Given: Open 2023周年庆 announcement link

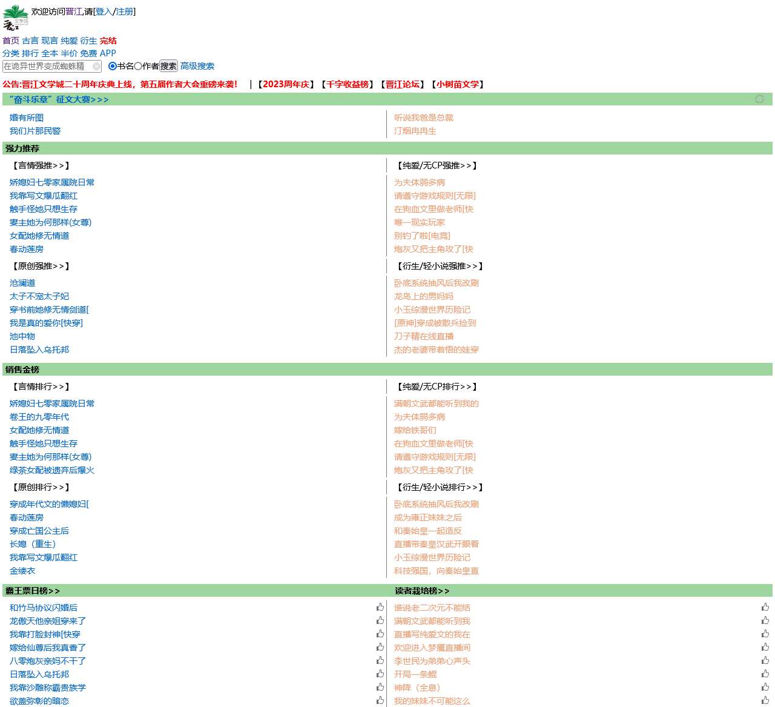Looking at the screenshot, I should click(x=286, y=84).
